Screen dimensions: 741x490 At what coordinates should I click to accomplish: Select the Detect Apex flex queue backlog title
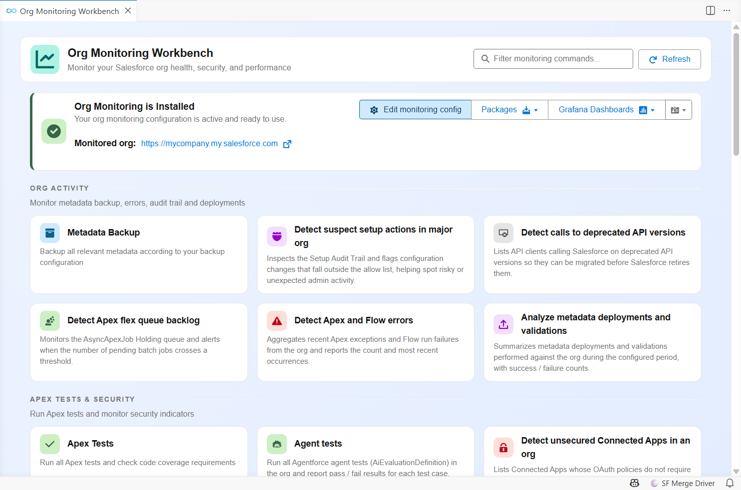pyautogui.click(x=133, y=320)
